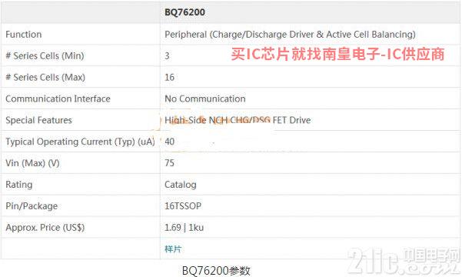The height and width of the screenshot is (277, 462).
Task: Click the # Series Cells (Max) label
Action: [45, 77]
